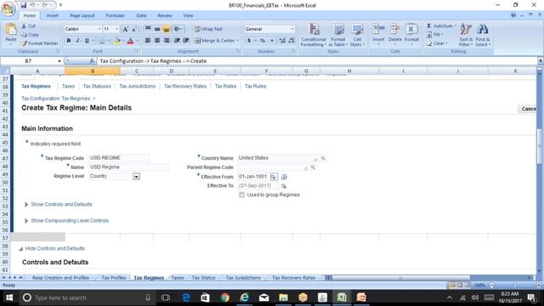The height and width of the screenshot is (306, 544).
Task: Open Cell Styles
Action: click(x=357, y=35)
